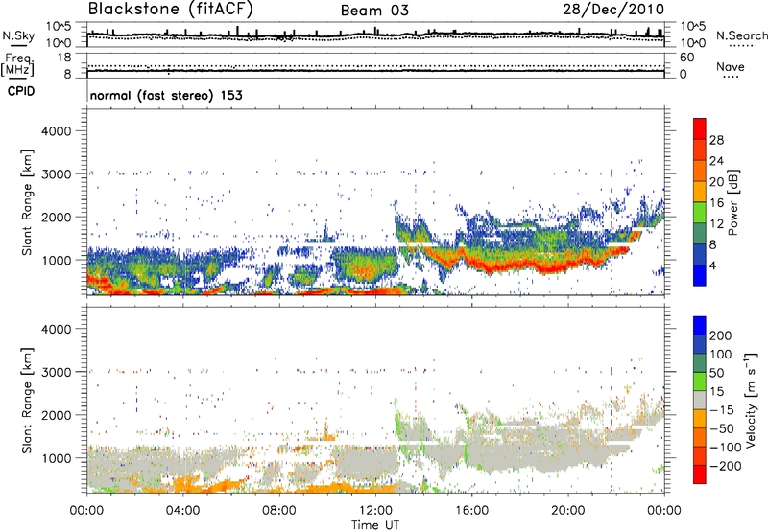Click 'normal (fast stereo) 153' text
This screenshot has width=768, height=531.
point(166,95)
